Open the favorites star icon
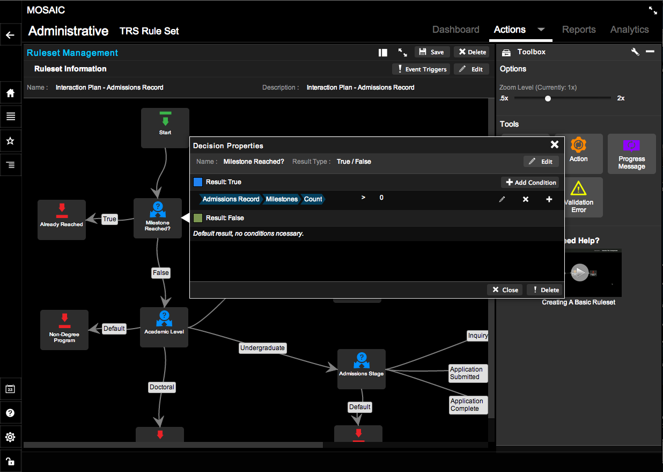The height and width of the screenshot is (472, 663). (x=10, y=141)
